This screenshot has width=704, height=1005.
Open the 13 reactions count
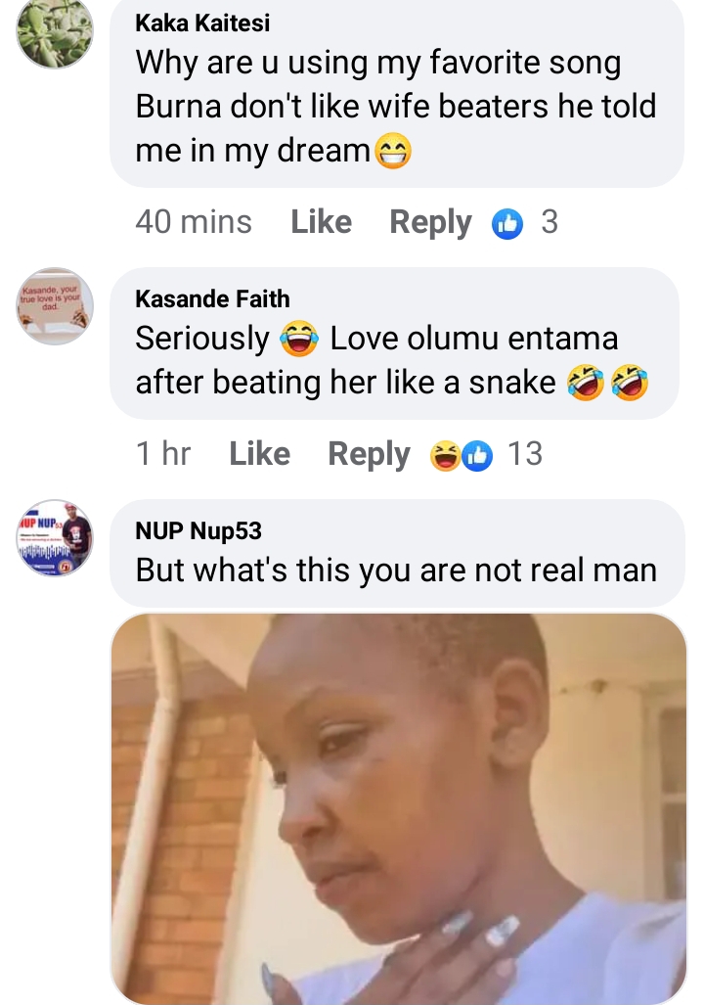tap(525, 454)
